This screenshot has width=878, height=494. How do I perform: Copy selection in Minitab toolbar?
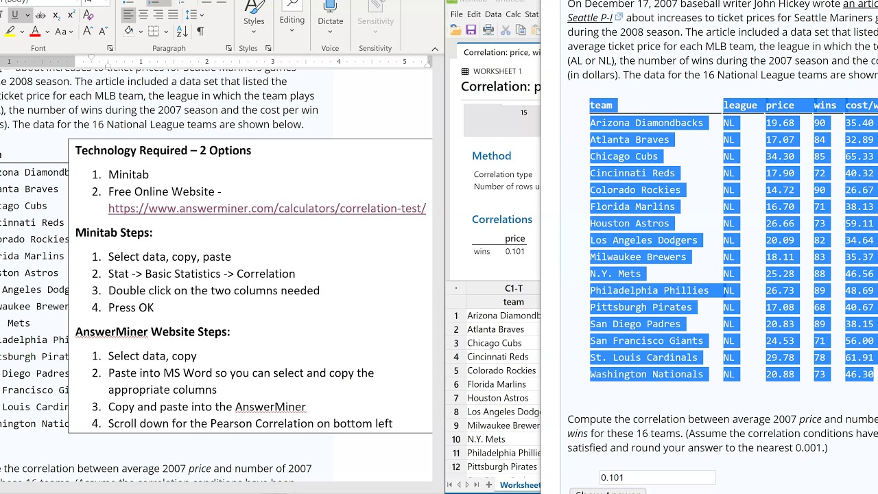click(x=521, y=30)
